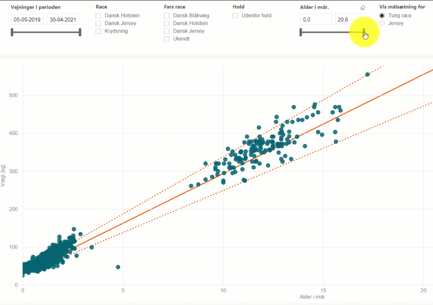Choose Jersey under Vis målsætning for

tap(382, 23)
